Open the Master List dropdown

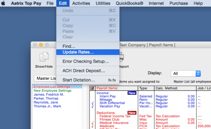tap(45, 78)
